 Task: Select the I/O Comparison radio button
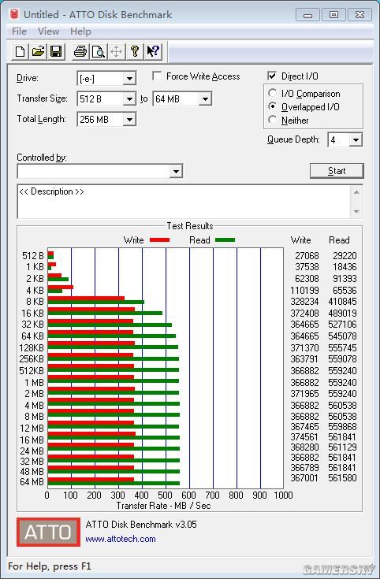(x=273, y=93)
